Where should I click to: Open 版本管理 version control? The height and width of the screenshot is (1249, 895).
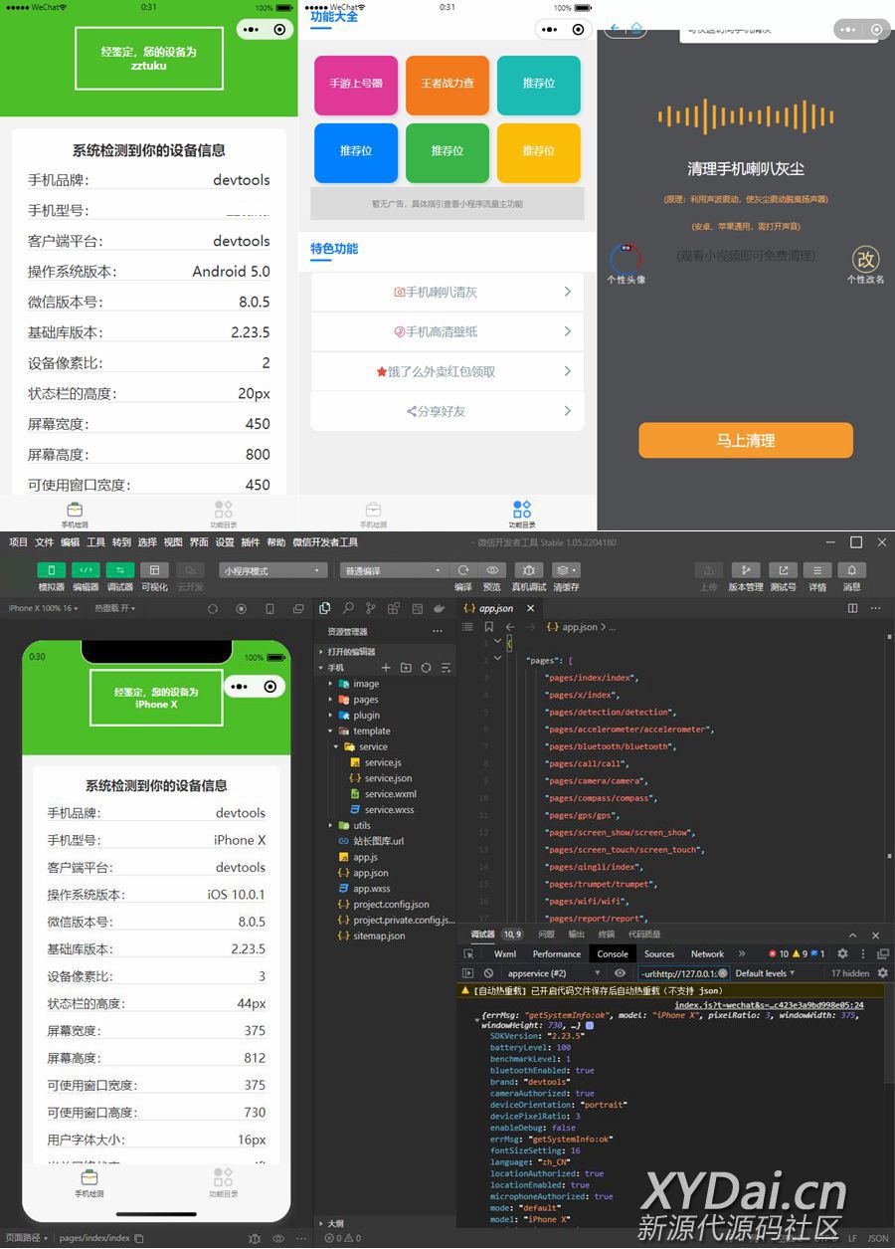[x=746, y=570]
